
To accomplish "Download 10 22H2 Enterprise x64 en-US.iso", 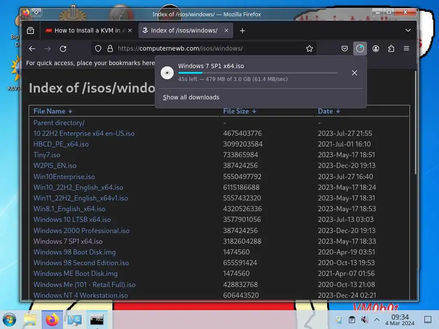I will pos(84,134).
